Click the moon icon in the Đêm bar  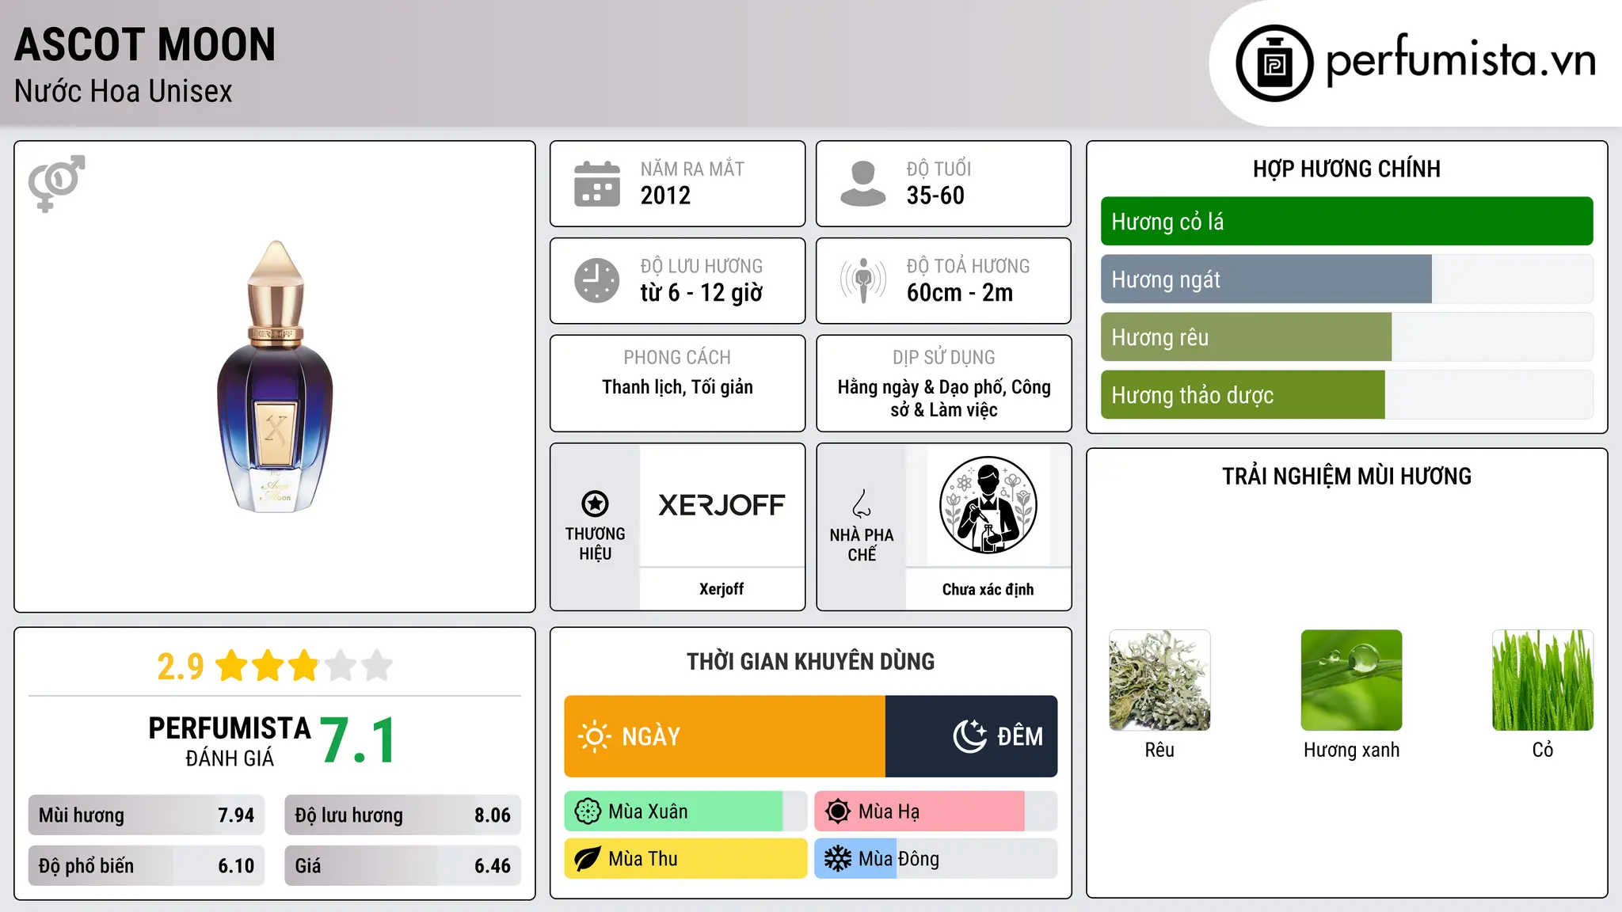[970, 736]
